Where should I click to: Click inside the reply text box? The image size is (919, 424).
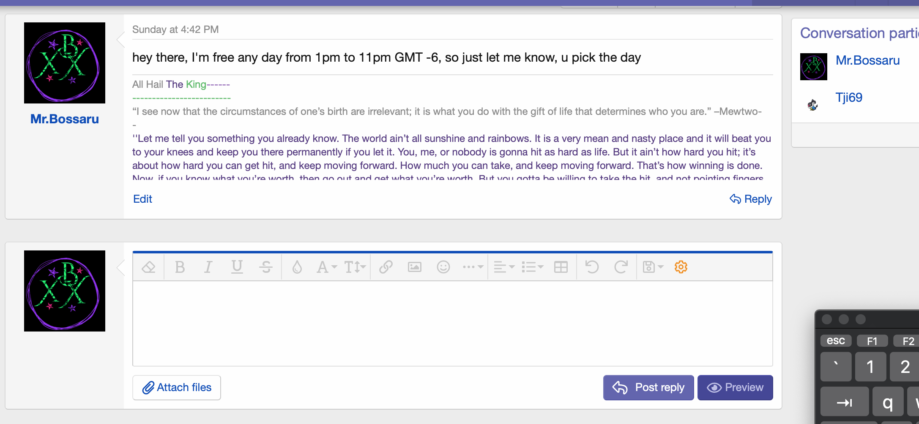[x=452, y=324]
